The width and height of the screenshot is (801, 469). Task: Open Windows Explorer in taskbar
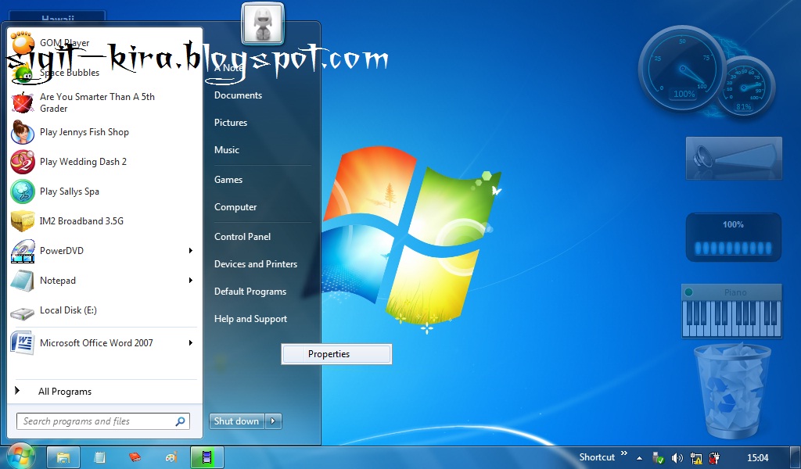click(x=63, y=457)
